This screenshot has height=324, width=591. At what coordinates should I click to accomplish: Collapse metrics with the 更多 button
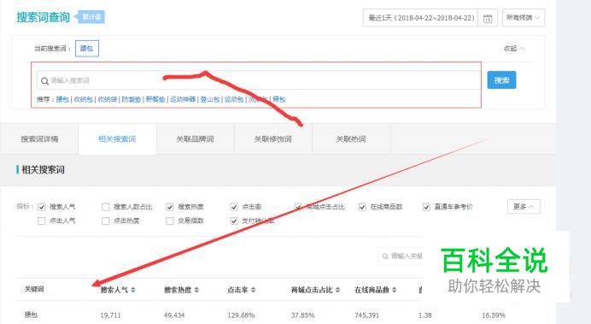tap(524, 207)
